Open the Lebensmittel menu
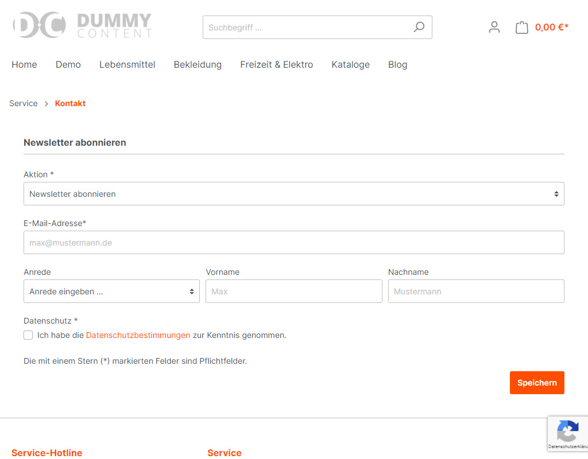This screenshot has width=588, height=459. pos(127,65)
